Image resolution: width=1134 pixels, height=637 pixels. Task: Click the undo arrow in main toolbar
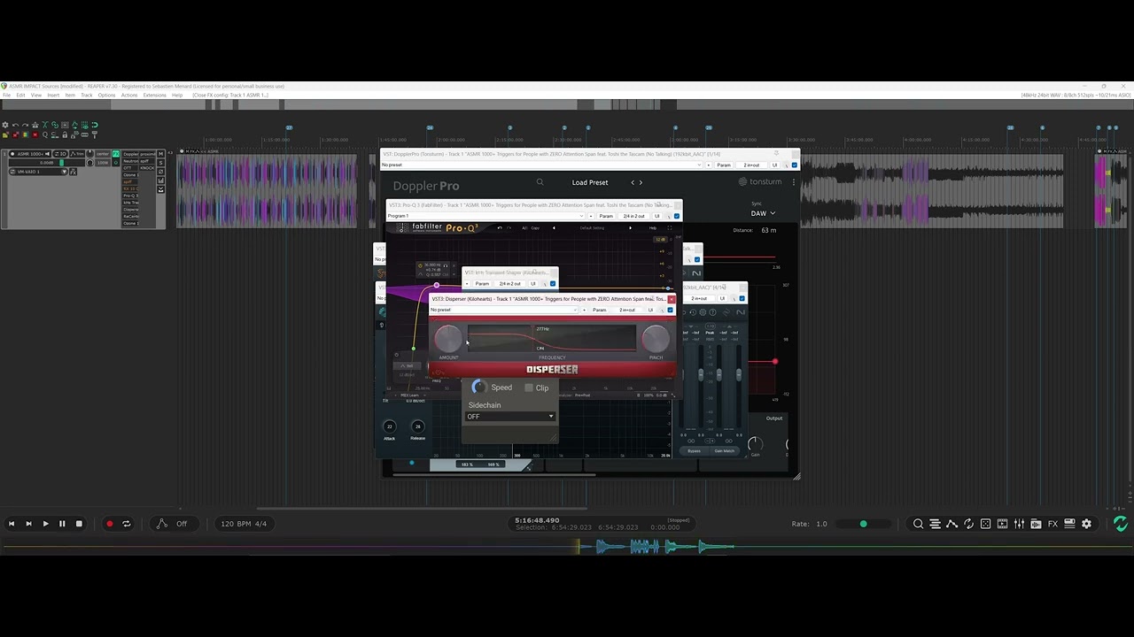pos(15,125)
